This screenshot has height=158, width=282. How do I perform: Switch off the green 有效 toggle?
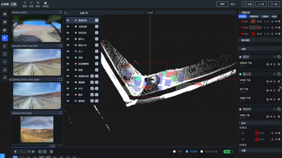point(228,152)
